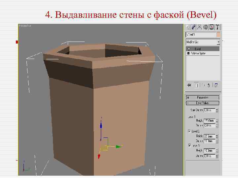This screenshot has height=178, width=238.
Task: Open the Utilities hammer tab
Action: point(218,27)
